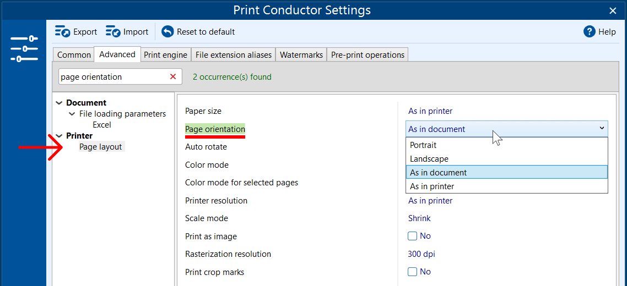Select the Excel tree item
627x286 pixels.
[x=102, y=125]
